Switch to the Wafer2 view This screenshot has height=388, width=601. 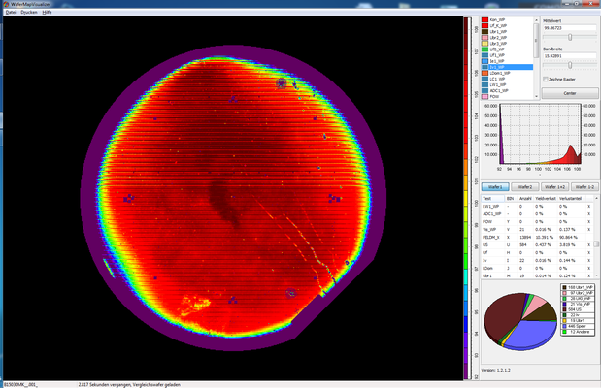[525, 186]
